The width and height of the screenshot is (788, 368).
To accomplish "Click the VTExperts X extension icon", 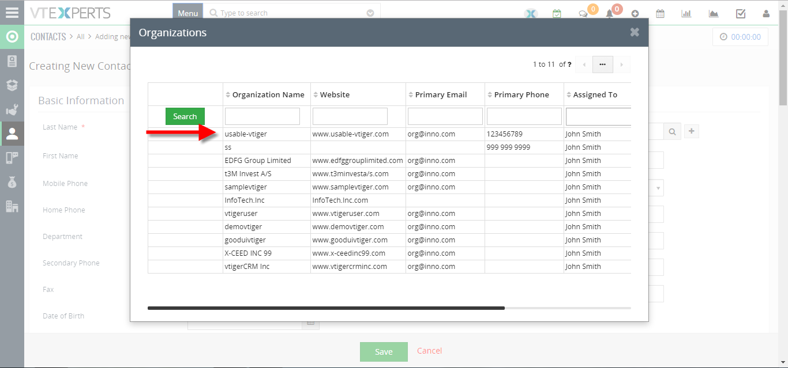I will tap(531, 13).
